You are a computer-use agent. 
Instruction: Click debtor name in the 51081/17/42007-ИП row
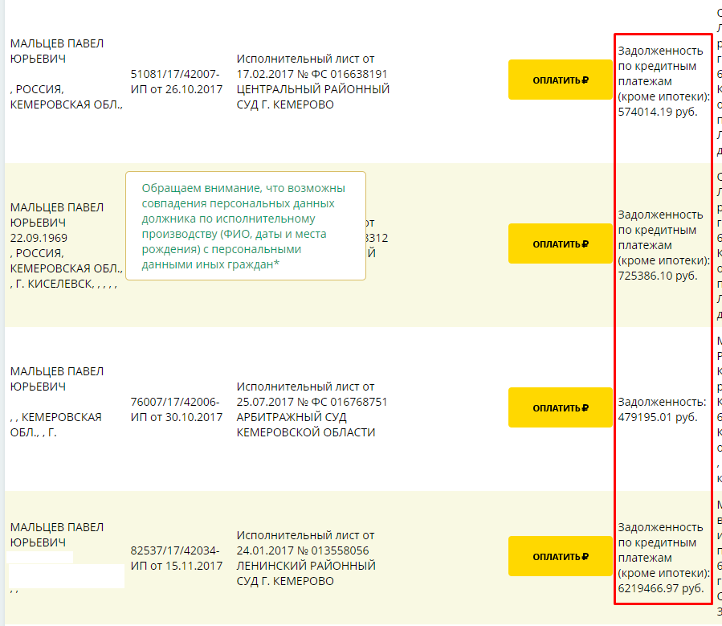click(x=57, y=51)
